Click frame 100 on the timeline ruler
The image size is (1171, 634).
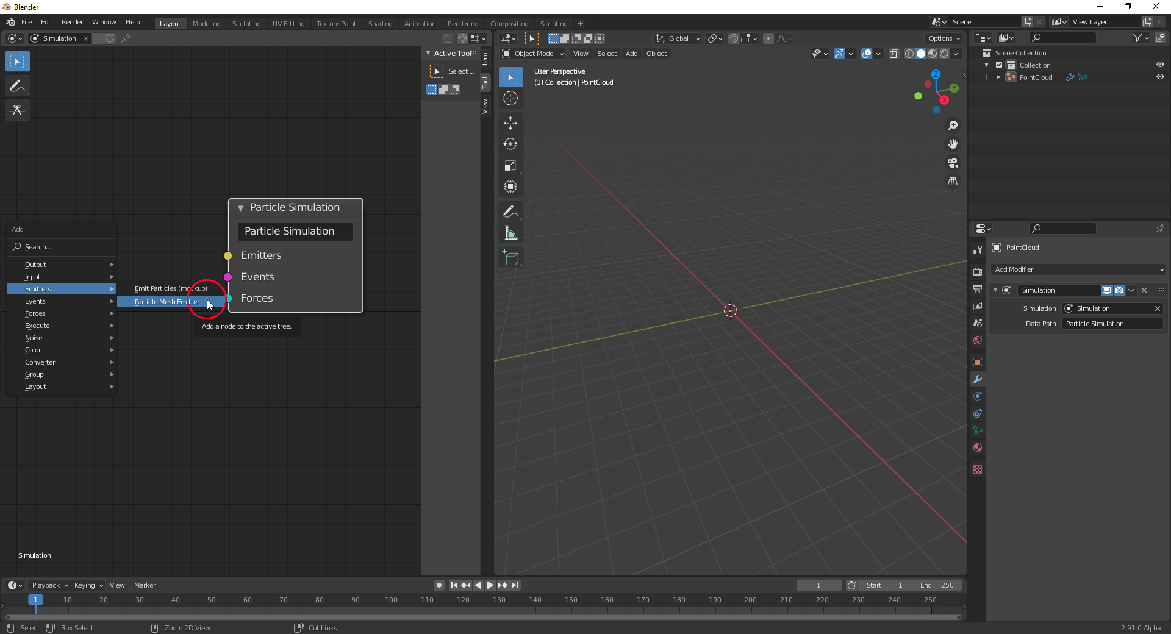click(x=391, y=600)
